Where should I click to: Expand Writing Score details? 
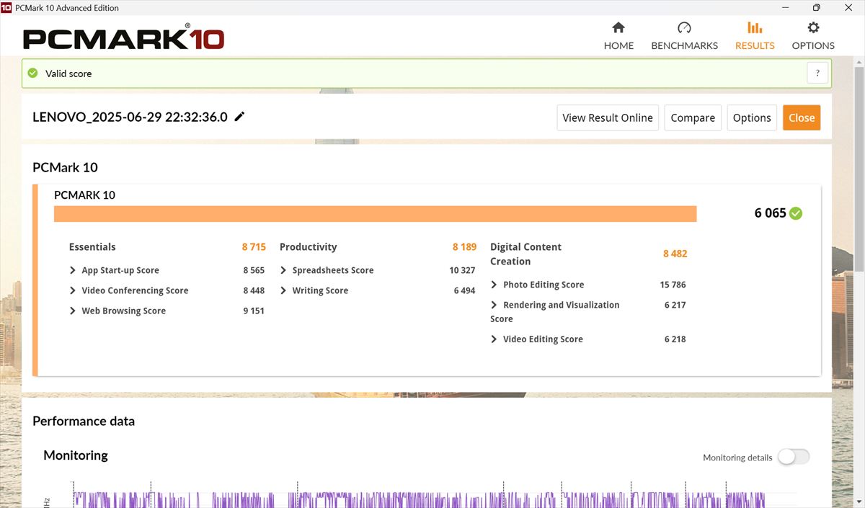tap(283, 290)
